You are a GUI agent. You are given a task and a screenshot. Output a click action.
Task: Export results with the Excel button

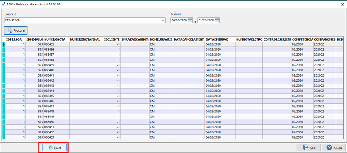(54, 148)
